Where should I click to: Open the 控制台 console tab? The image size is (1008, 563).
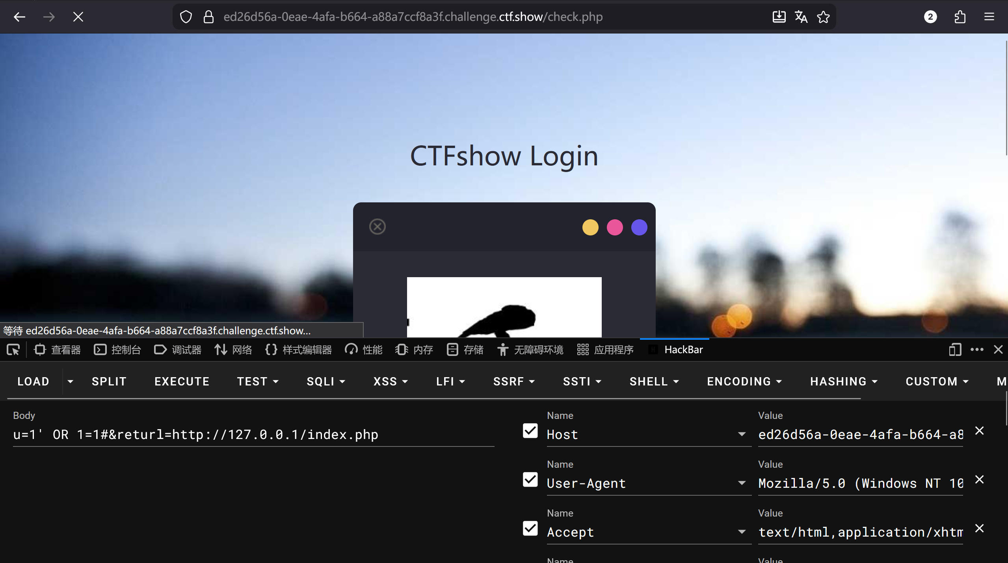click(x=117, y=350)
